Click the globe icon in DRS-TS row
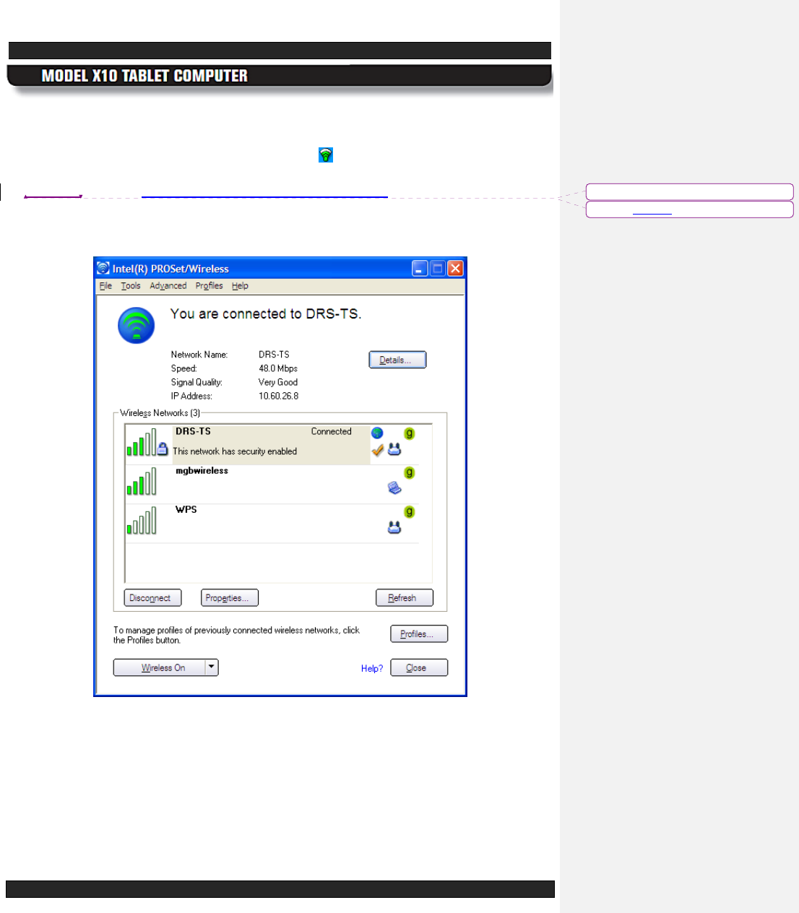799x913 pixels. (377, 433)
